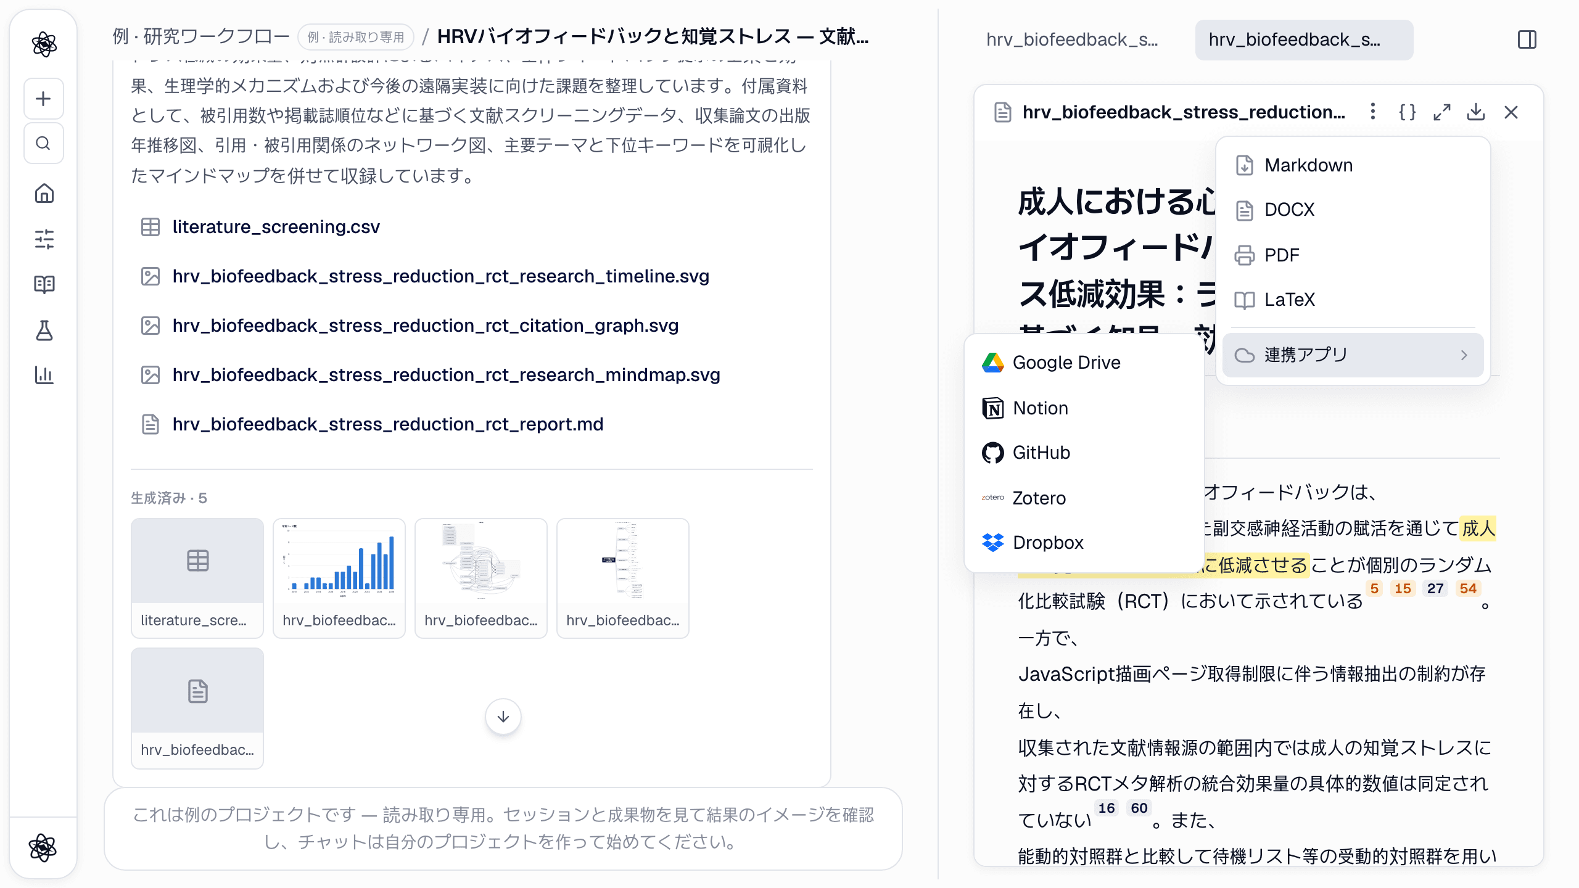
Task: Open research_timeline.svg file link
Action: [x=440, y=276]
